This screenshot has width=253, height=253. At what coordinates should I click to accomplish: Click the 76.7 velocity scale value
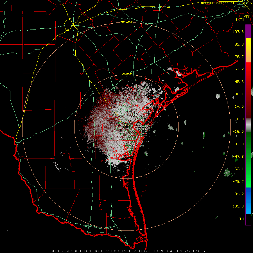coord(239,57)
